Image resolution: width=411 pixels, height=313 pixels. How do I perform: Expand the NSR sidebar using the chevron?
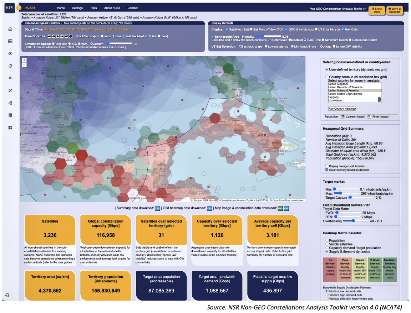point(19,7)
